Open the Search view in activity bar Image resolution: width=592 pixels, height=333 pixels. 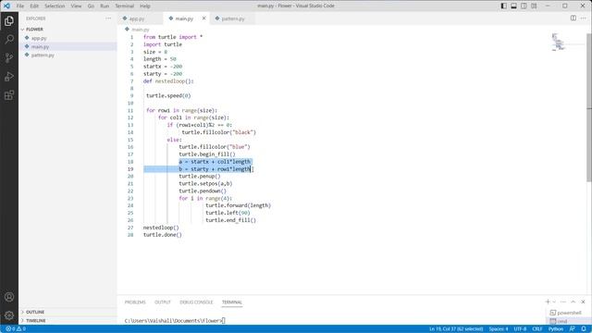click(x=9, y=39)
